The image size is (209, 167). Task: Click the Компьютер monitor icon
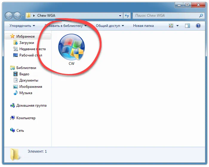click(x=13, y=118)
